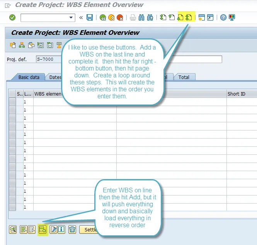Open the command field dropdown arrow
Image resolution: width=257 pixels, height=245 pixels.
[71, 17]
